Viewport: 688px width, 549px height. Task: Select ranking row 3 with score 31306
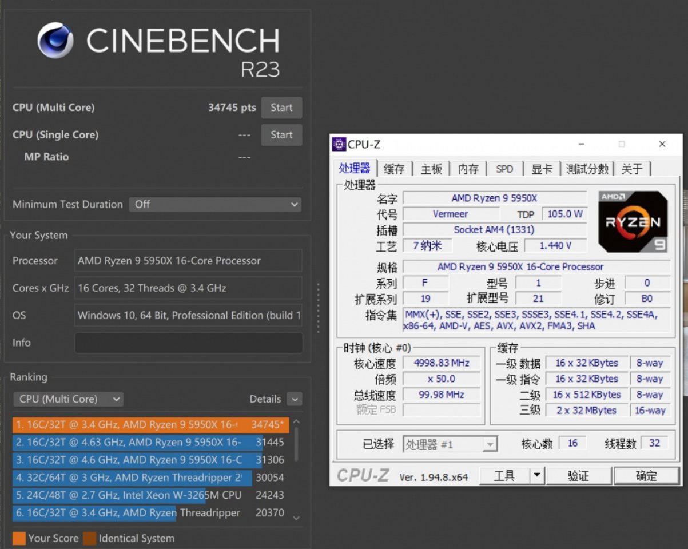[151, 460]
